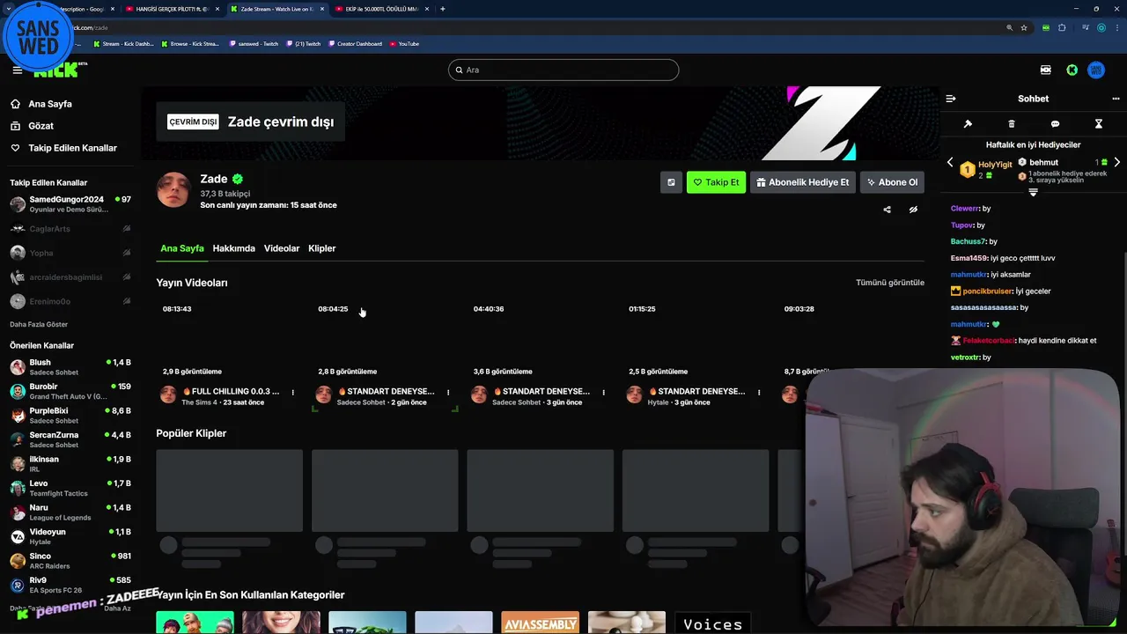Open the YouTube bookmark
The image size is (1127, 634).
404,44
